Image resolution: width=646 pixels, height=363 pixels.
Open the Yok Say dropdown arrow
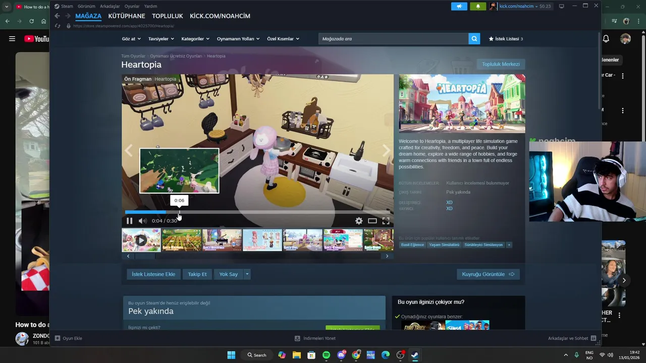[247, 274]
